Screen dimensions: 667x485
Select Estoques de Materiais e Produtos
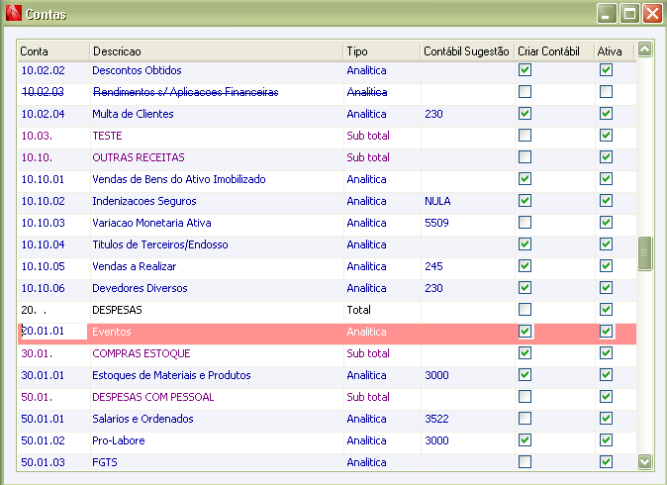coord(171,375)
